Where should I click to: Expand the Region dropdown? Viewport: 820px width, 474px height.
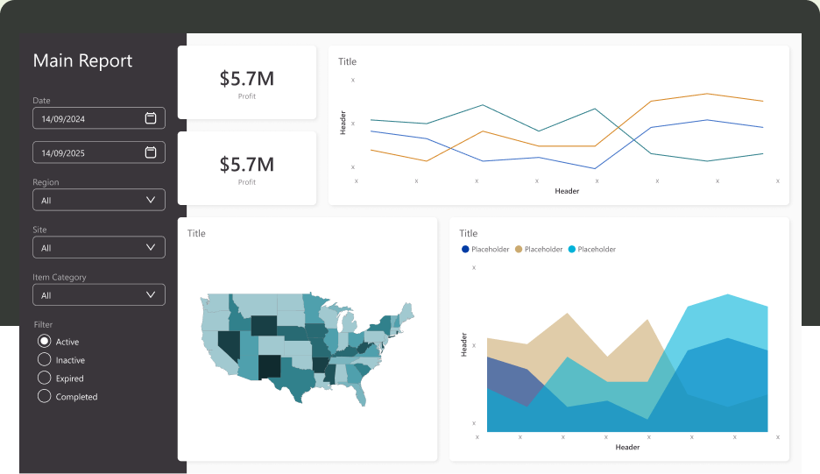point(99,200)
